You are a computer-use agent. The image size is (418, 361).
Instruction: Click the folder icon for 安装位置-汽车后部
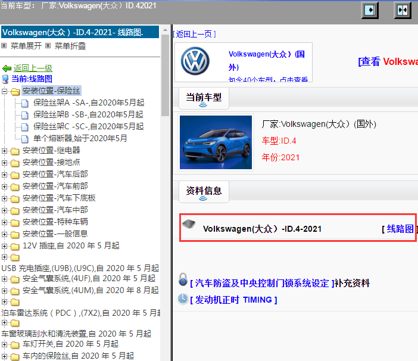coord(15,175)
